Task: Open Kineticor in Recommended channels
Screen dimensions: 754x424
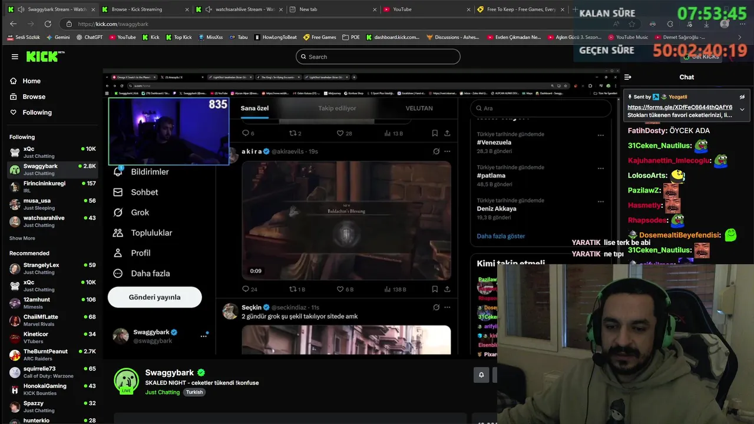Action: pos(52,337)
